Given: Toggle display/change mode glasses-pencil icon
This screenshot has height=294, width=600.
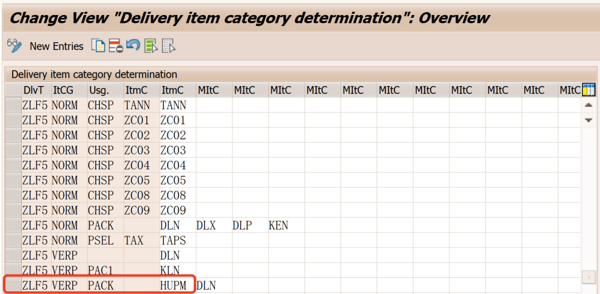Looking at the screenshot, I should [x=14, y=46].
